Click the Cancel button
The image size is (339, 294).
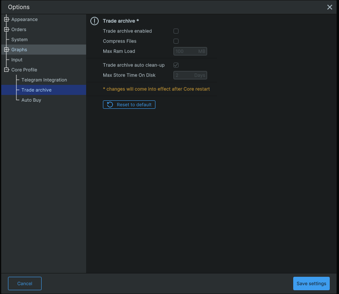(x=25, y=283)
